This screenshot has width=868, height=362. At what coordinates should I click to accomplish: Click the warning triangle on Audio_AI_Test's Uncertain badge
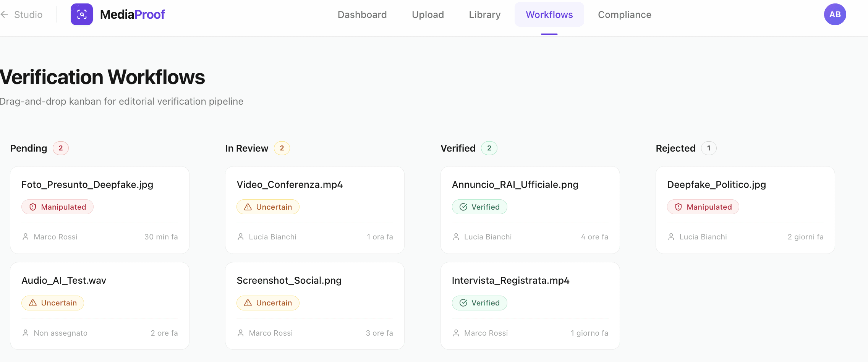tap(32, 302)
